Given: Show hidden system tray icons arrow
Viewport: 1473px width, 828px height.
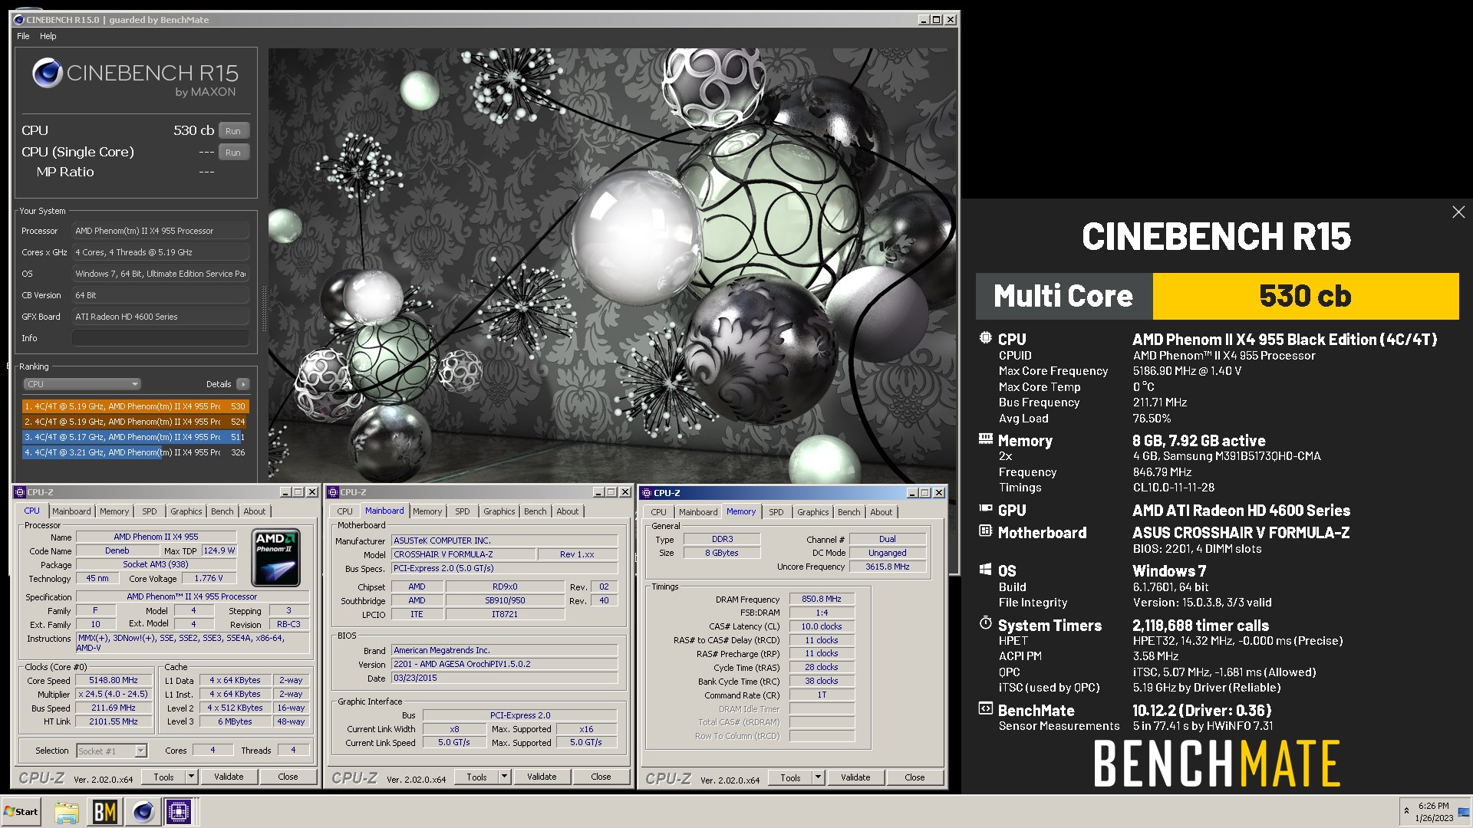Looking at the screenshot, I should coord(1406,810).
